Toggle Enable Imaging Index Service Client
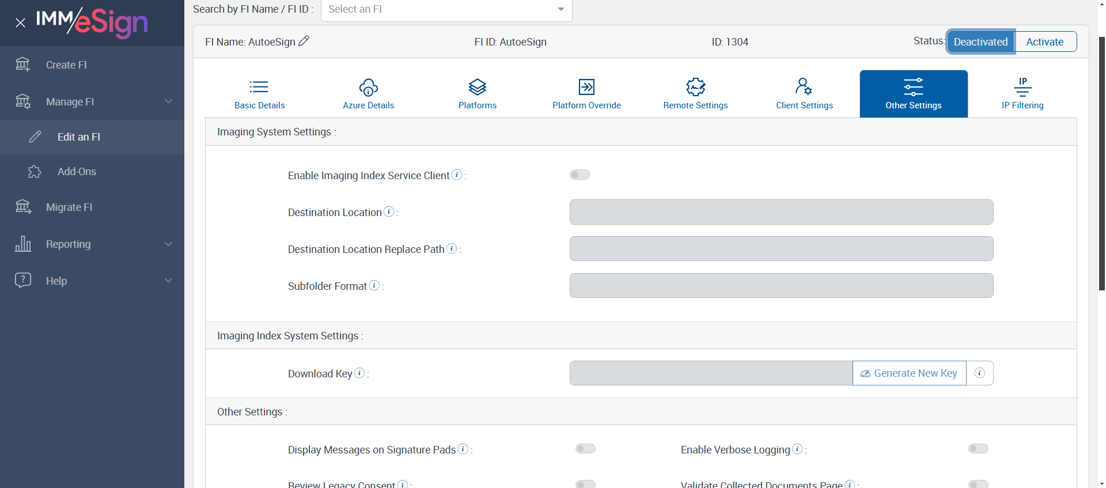 579,175
